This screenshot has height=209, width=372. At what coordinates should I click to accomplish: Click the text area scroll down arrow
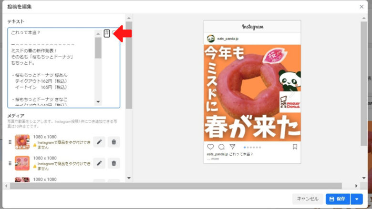pos(98,102)
